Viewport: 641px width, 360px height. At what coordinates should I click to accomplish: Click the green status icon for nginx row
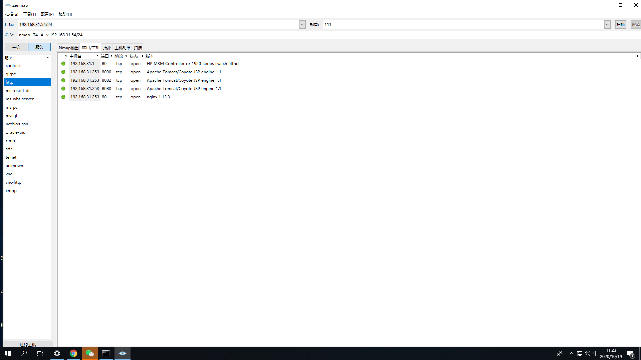coord(63,97)
